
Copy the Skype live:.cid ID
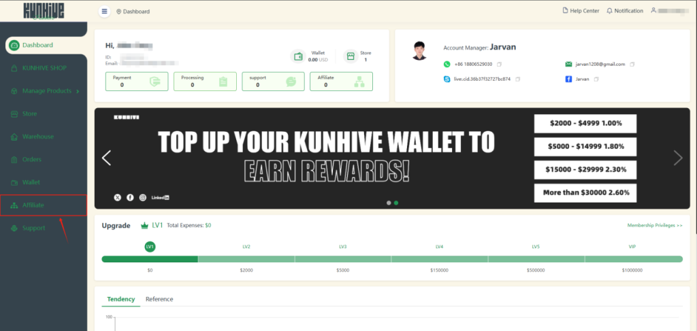[x=517, y=79]
